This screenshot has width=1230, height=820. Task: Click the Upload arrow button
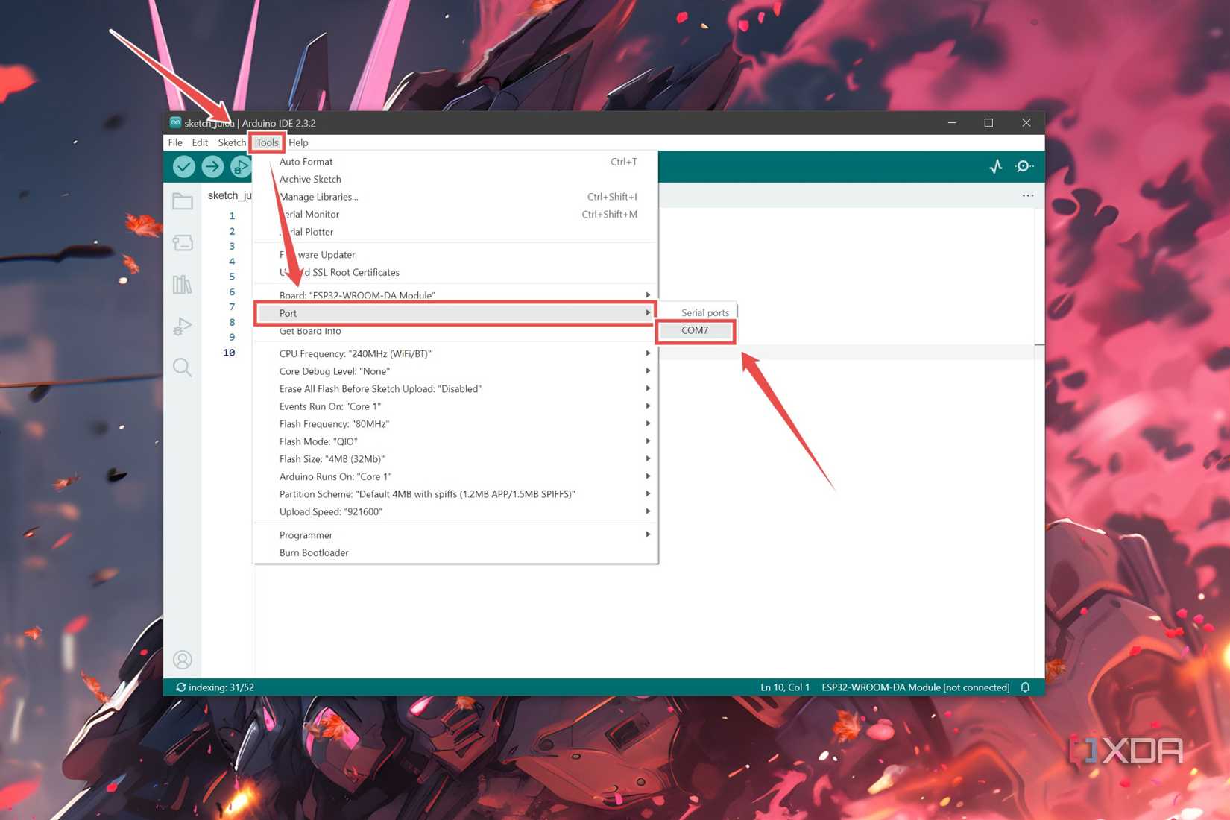212,167
